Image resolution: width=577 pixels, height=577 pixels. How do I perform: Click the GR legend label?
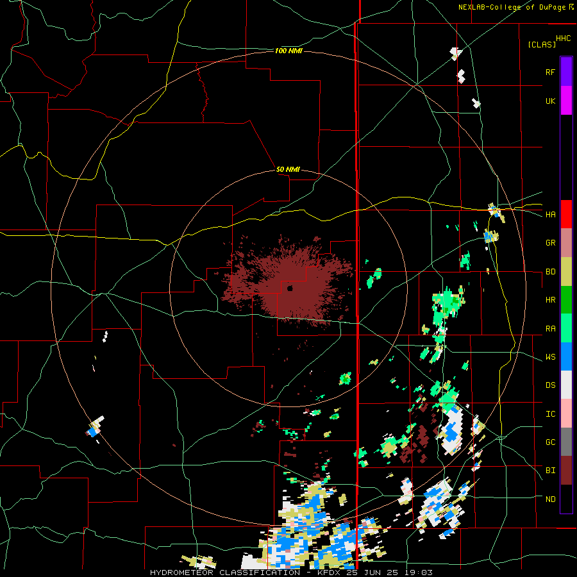pos(550,243)
